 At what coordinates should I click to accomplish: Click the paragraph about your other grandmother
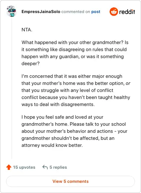75,53
